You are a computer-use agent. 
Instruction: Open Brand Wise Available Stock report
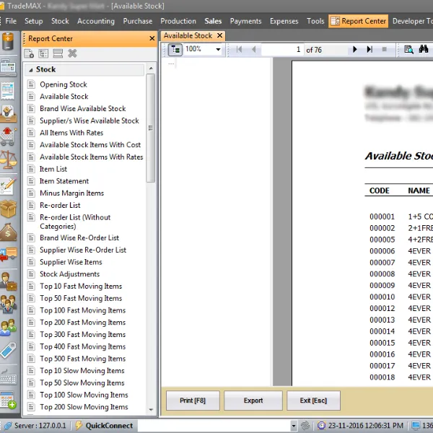point(83,108)
